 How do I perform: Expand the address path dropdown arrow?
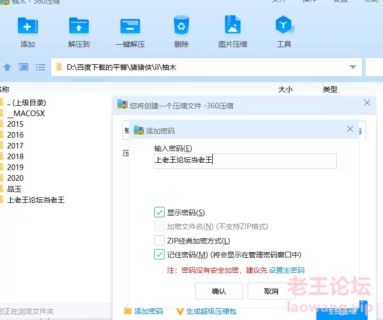[353, 67]
